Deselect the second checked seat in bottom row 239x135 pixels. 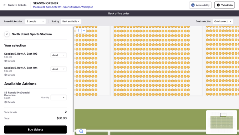coord(125,94)
